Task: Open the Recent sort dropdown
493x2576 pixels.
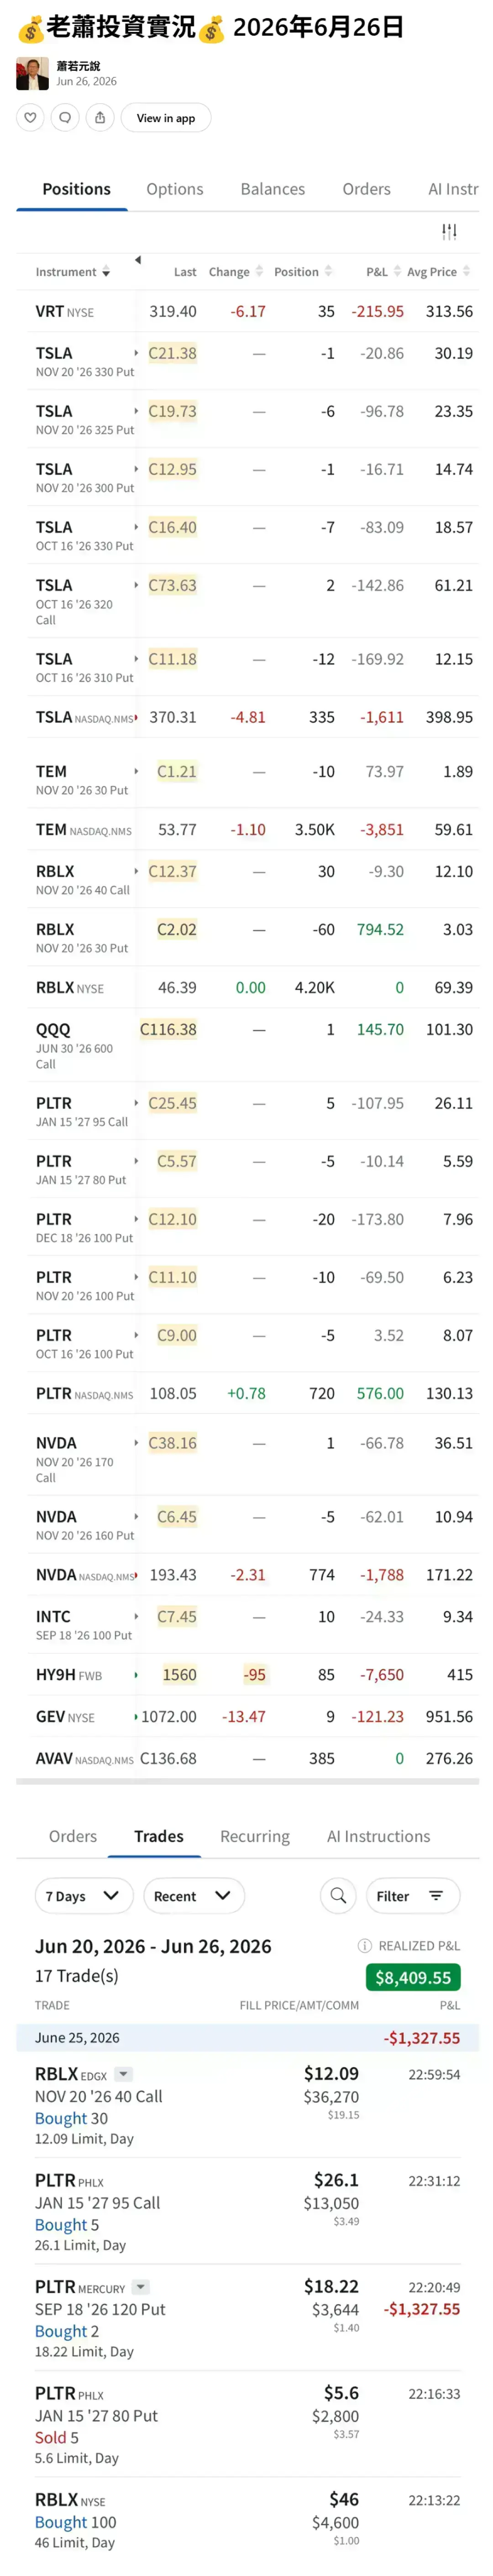Action: [x=194, y=1895]
